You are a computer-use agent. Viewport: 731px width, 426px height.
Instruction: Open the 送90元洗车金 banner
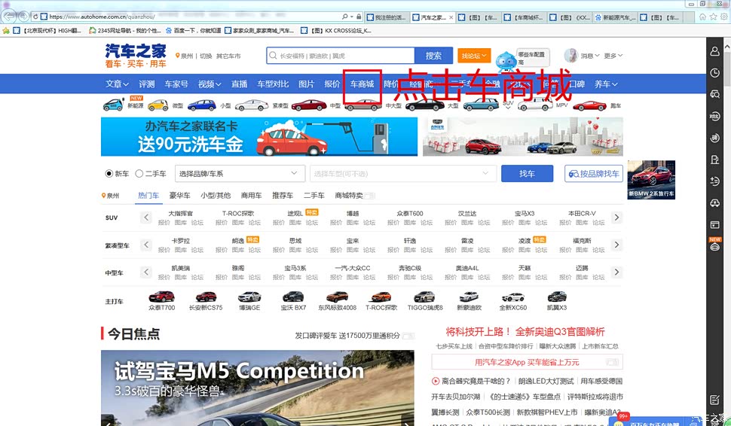(x=259, y=136)
